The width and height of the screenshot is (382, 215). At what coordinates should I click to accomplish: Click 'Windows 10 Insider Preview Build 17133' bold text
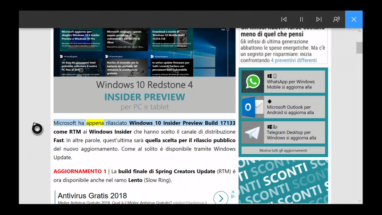coord(182,123)
